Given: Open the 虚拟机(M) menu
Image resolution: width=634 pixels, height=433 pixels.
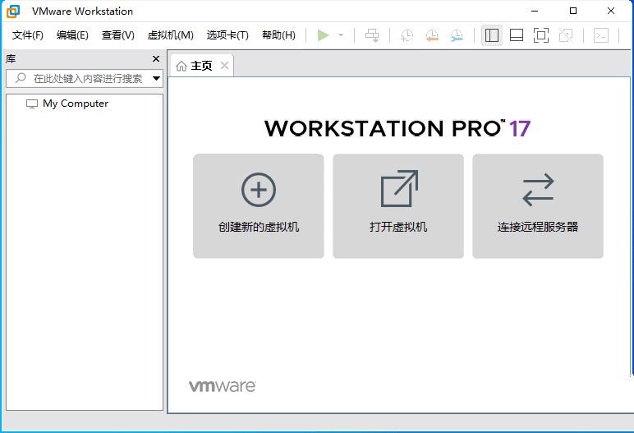Looking at the screenshot, I should (170, 35).
